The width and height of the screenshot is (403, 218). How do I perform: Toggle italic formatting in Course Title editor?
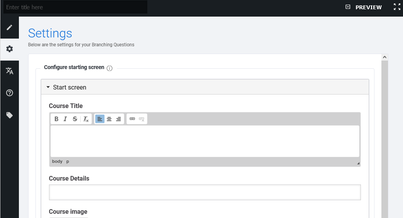tap(66, 119)
